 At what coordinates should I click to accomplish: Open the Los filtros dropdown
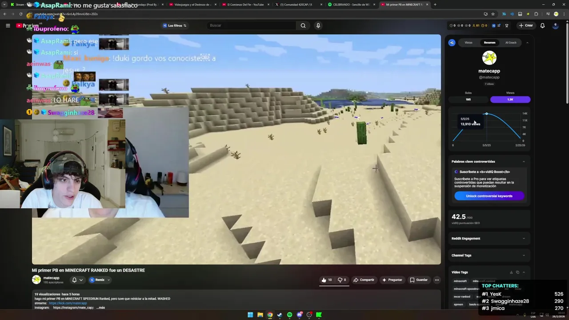175,25
